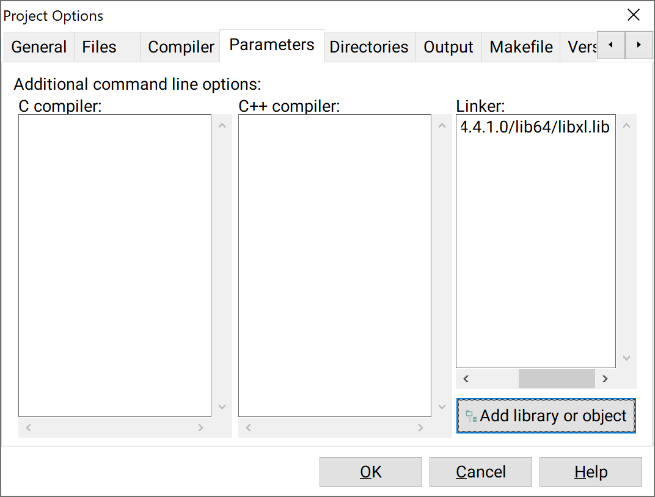Click Linker box vertical scroll down arrow
This screenshot has height=497, width=655.
[x=627, y=358]
